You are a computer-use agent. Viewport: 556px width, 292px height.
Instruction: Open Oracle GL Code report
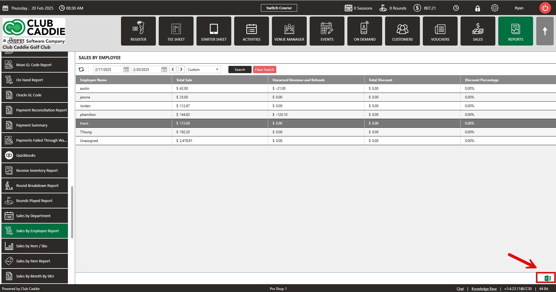tap(35, 95)
